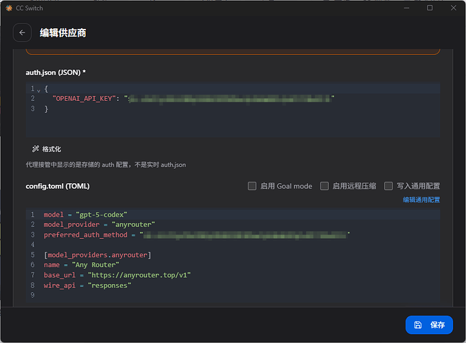
Task: Click the auth config hint text below 格式化
Action: coord(106,165)
